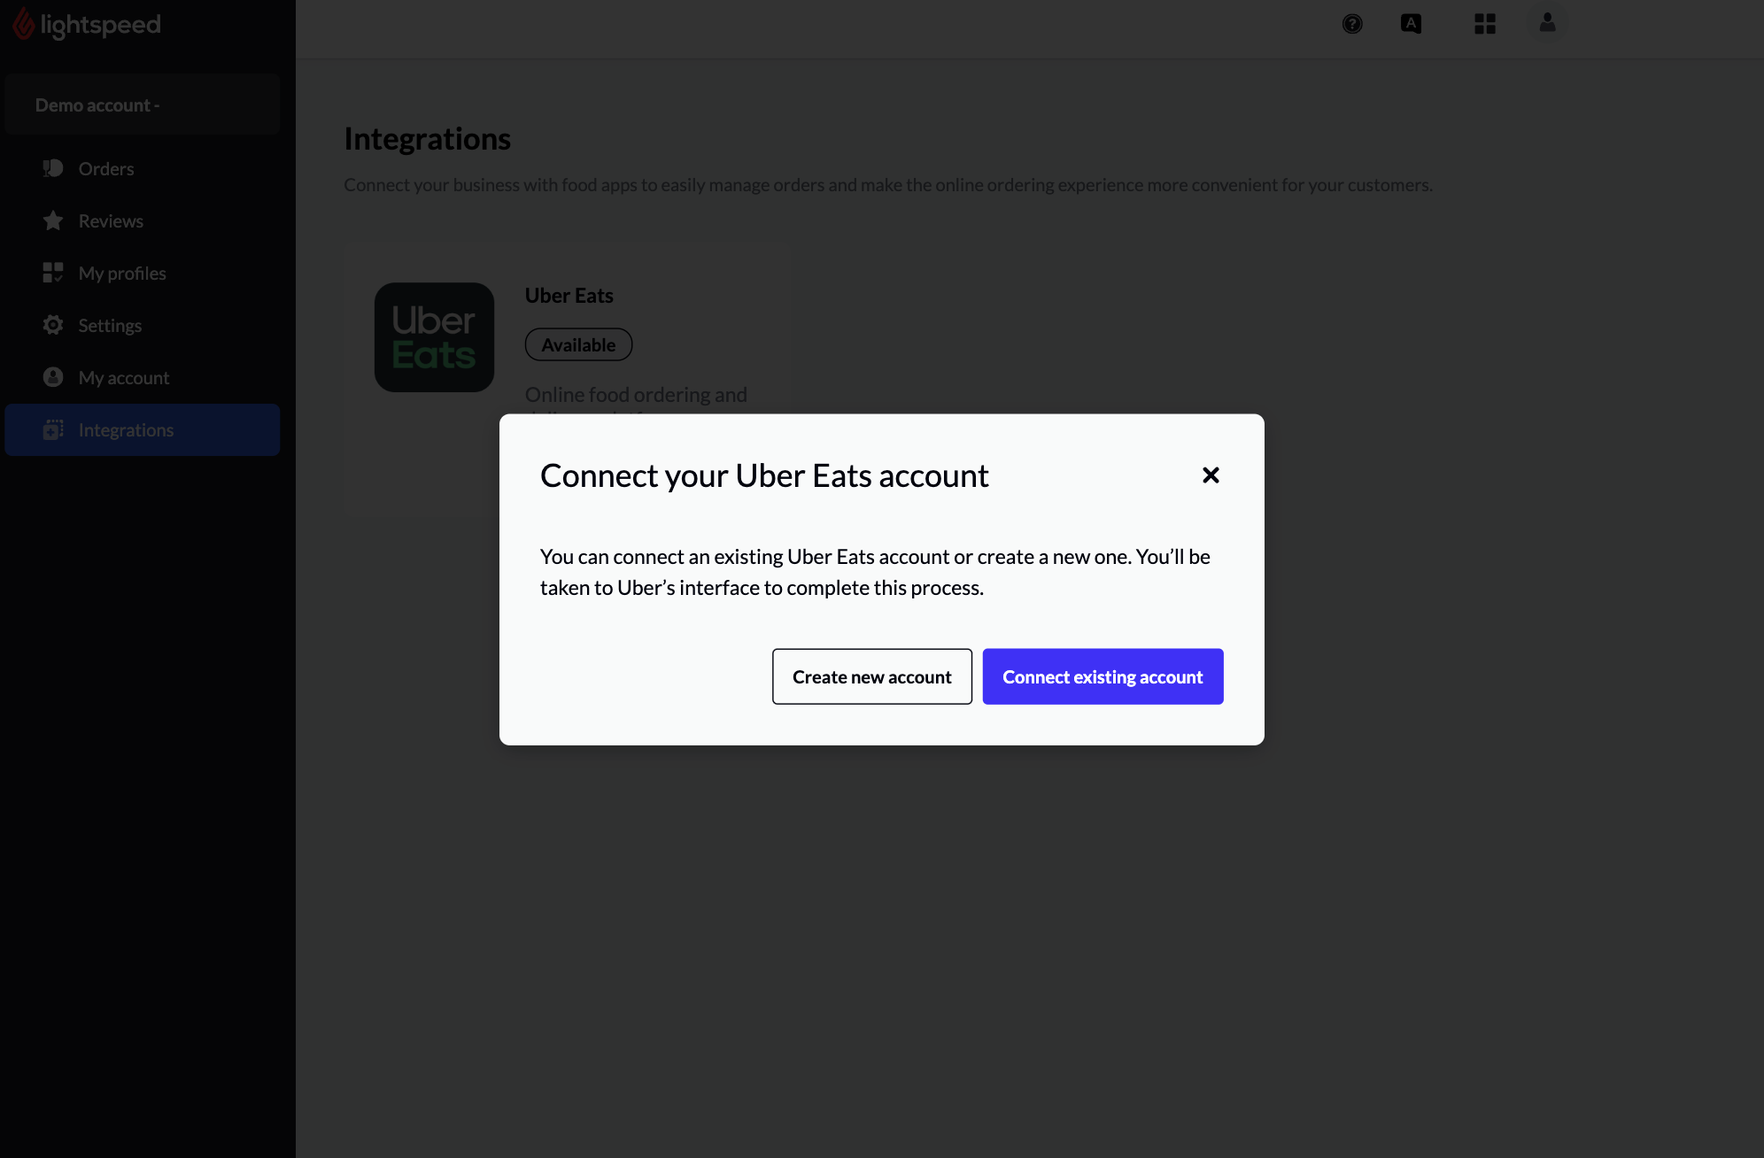1764x1158 pixels.
Task: Click the Lightspeed Academy icon
Action: tap(1412, 23)
